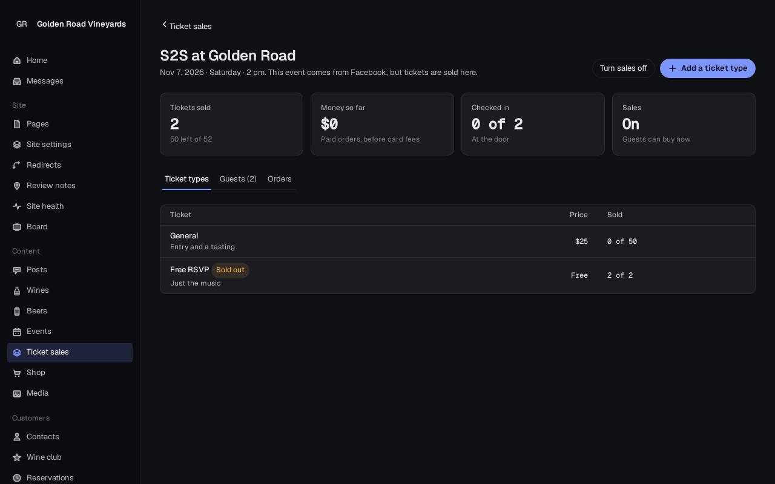Open the Board icon
Image resolution: width=775 pixels, height=484 pixels.
(x=17, y=227)
